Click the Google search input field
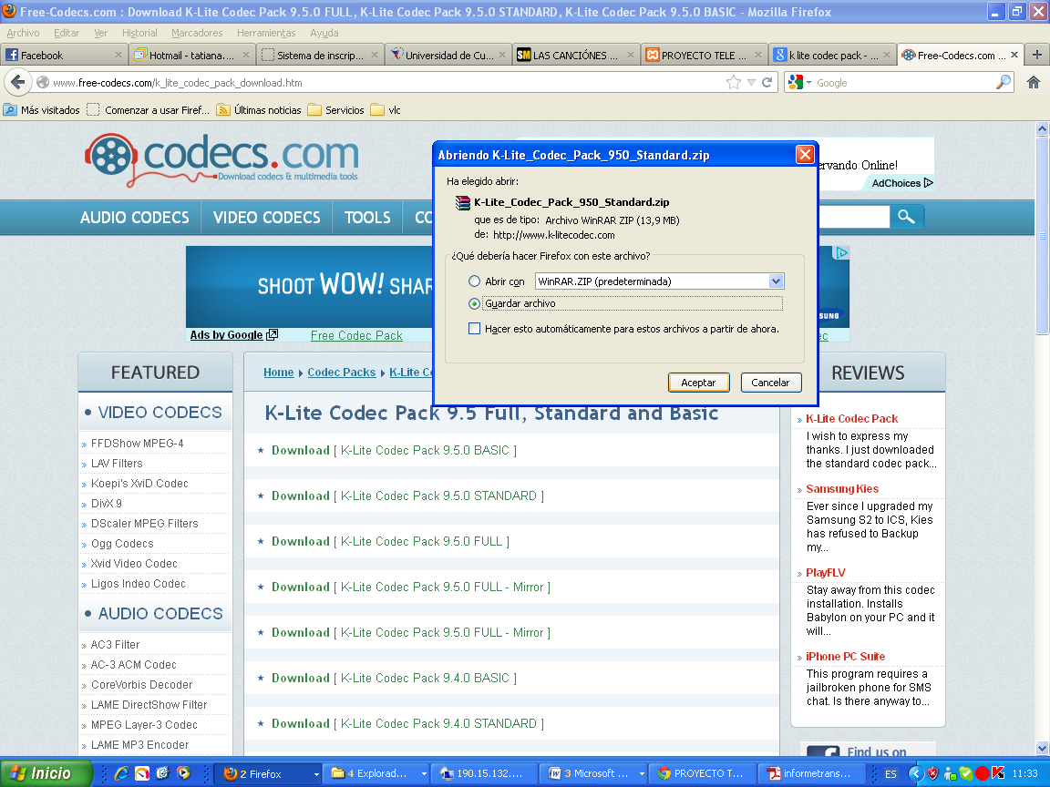Image resolution: width=1050 pixels, height=787 pixels. [x=904, y=82]
